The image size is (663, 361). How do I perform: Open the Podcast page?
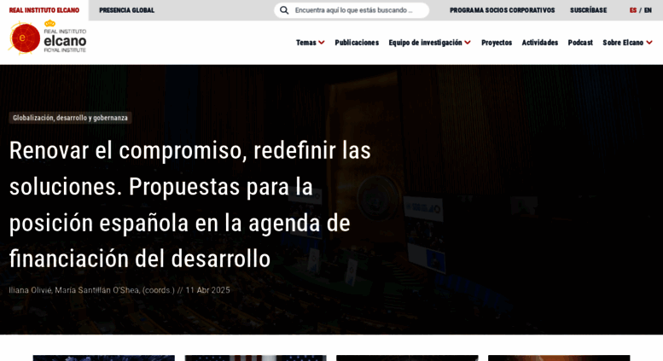[x=580, y=43]
